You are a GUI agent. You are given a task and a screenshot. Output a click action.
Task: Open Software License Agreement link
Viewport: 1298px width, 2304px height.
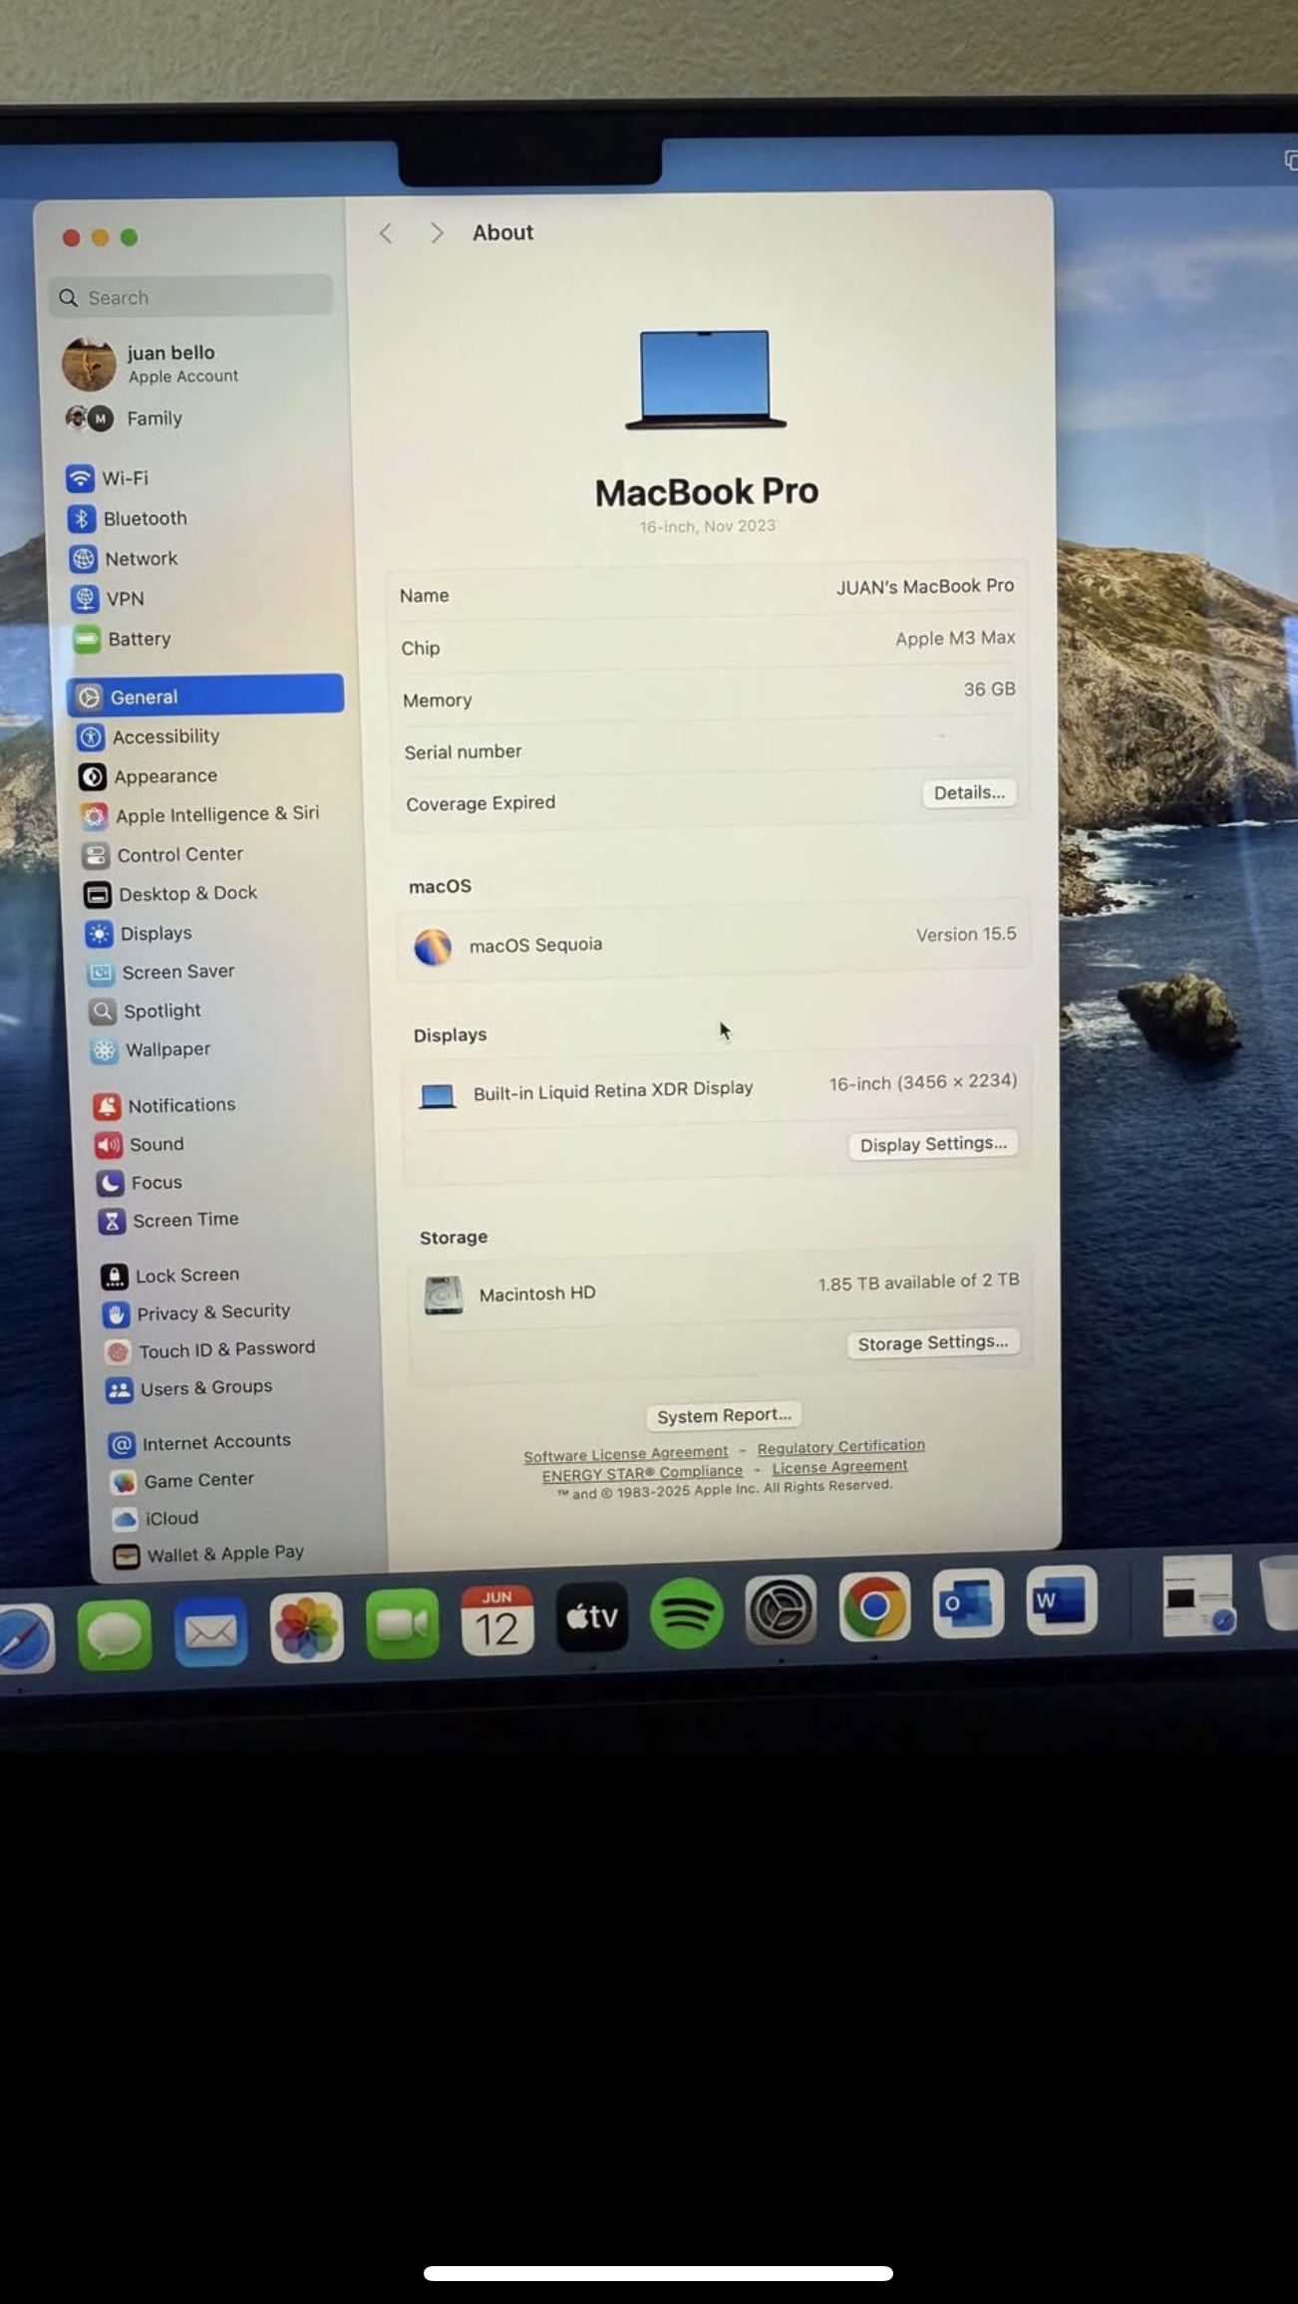[626, 1454]
